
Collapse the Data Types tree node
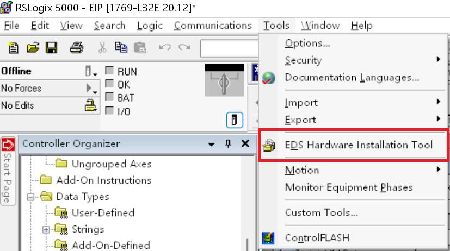point(30,197)
